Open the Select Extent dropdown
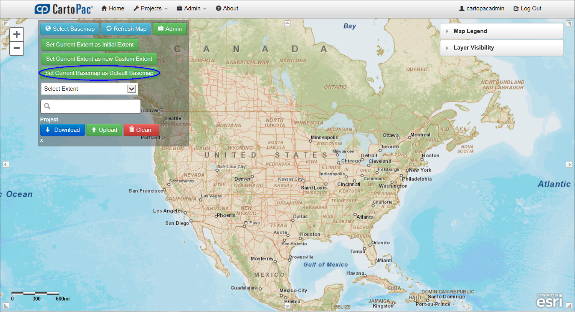 click(x=132, y=88)
